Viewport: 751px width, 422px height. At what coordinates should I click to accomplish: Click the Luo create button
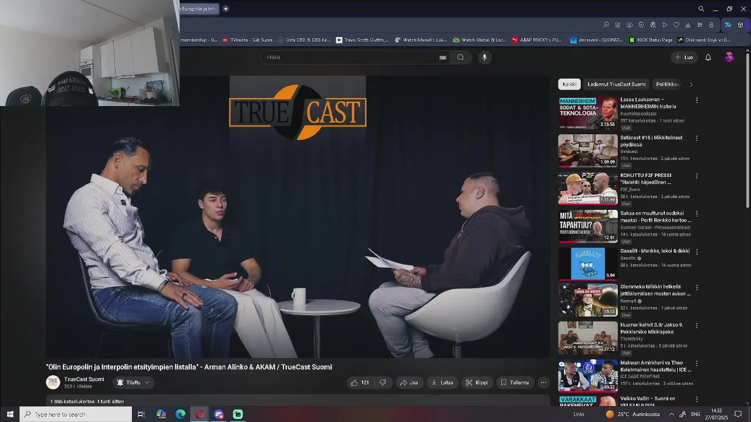pos(684,57)
